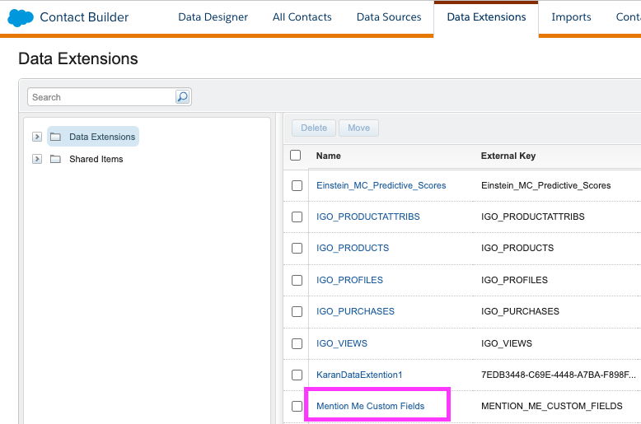This screenshot has height=424, width=641.
Task: Check the KaranDataExtention1 row checkbox
Action: 297,375
